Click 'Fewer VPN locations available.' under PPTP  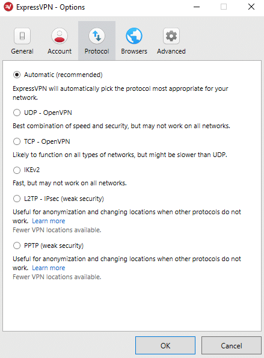pos(57,277)
